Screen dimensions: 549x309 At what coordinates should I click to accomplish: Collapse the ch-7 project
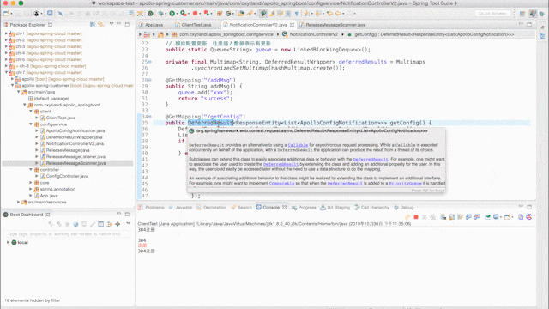coord(6,72)
